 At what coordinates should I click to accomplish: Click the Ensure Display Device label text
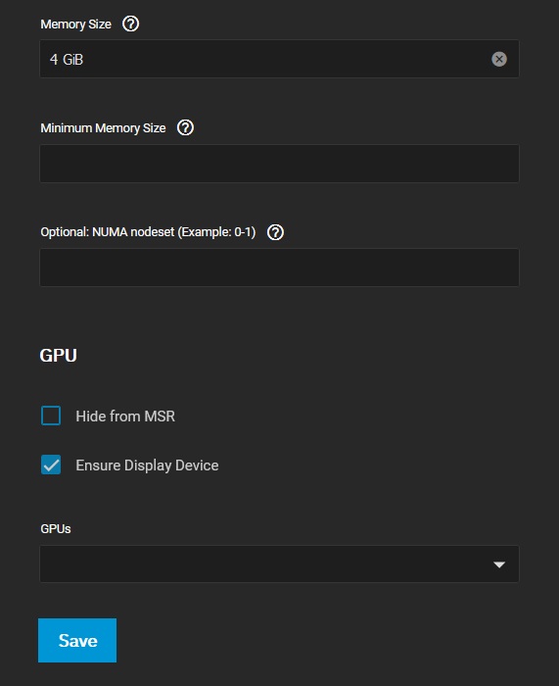point(147,465)
